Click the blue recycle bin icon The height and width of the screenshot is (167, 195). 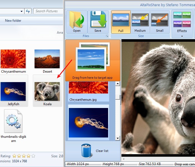tap(86, 151)
